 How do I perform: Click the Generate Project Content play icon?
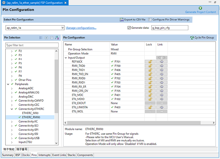click(x=200, y=8)
